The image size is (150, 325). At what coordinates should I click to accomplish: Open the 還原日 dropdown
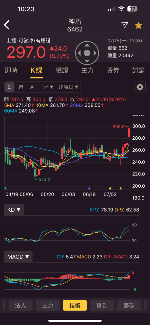pyautogui.click(x=69, y=87)
